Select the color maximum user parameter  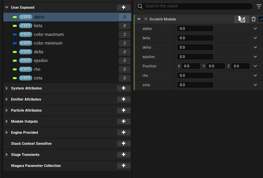click(49, 35)
